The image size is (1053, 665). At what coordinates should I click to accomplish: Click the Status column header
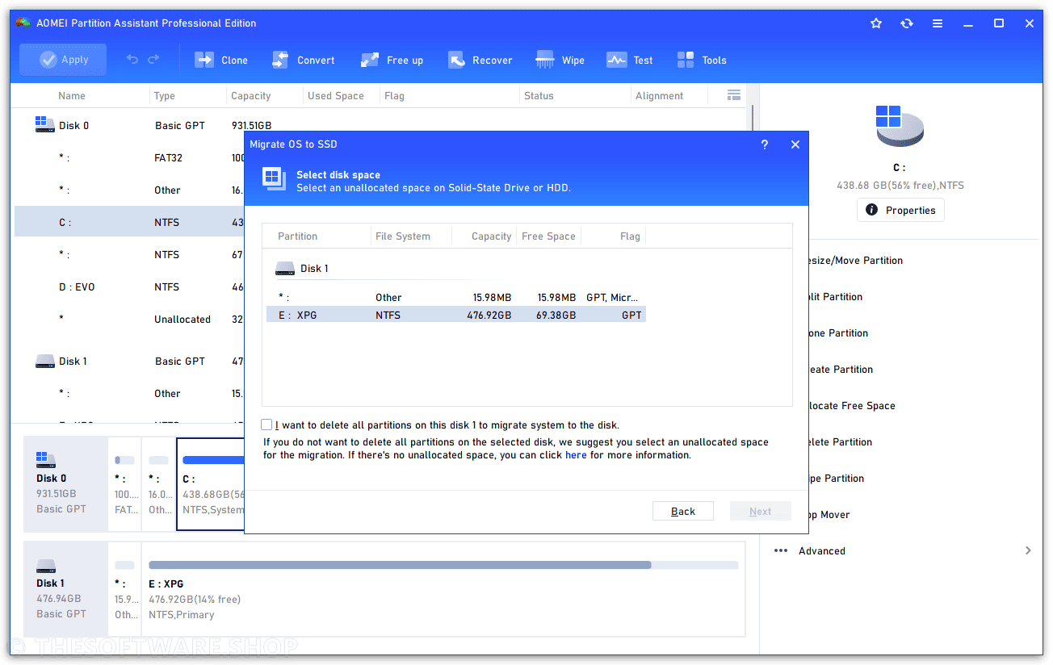pos(539,95)
